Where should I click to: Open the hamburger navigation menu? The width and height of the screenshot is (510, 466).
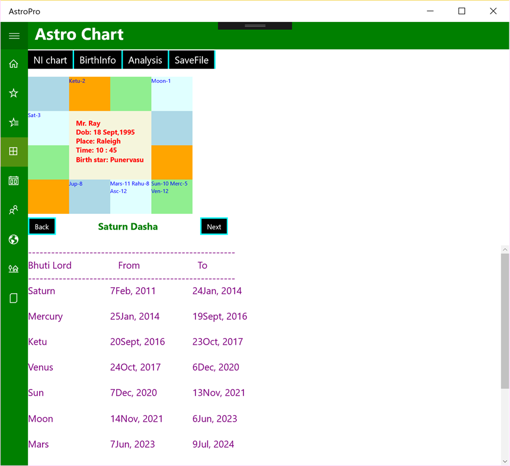coord(14,36)
